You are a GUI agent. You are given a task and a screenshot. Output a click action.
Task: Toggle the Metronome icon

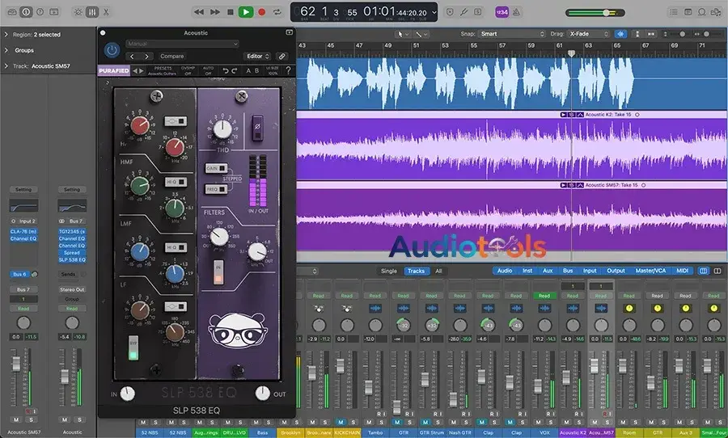(516, 12)
